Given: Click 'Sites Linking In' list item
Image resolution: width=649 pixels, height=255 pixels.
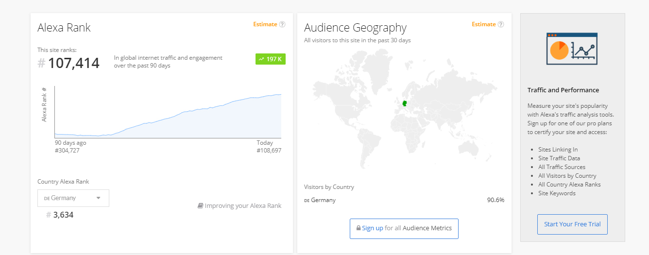Looking at the screenshot, I should (x=558, y=150).
